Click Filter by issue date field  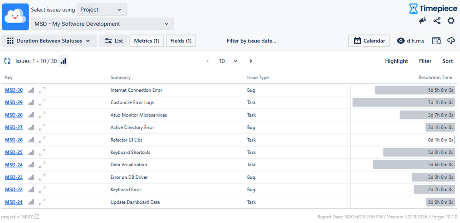pos(251,41)
